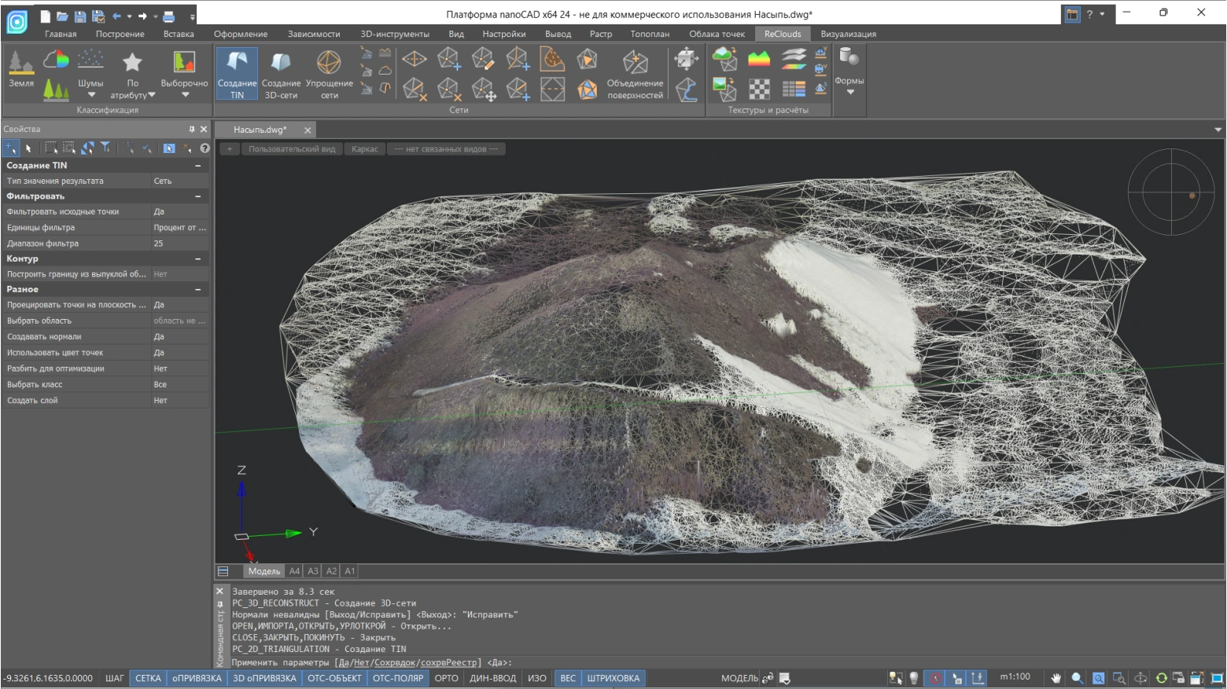Screen dimensions: 1227x689
Task: Collapse the Фильтровать section
Action: pos(198,196)
